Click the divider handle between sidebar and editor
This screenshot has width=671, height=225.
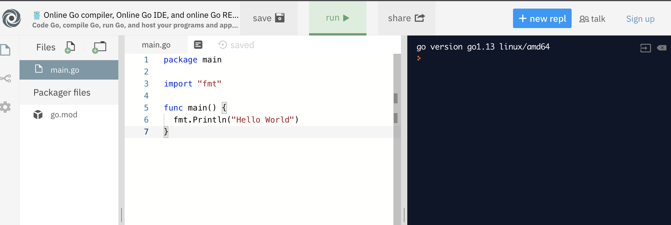point(122,215)
